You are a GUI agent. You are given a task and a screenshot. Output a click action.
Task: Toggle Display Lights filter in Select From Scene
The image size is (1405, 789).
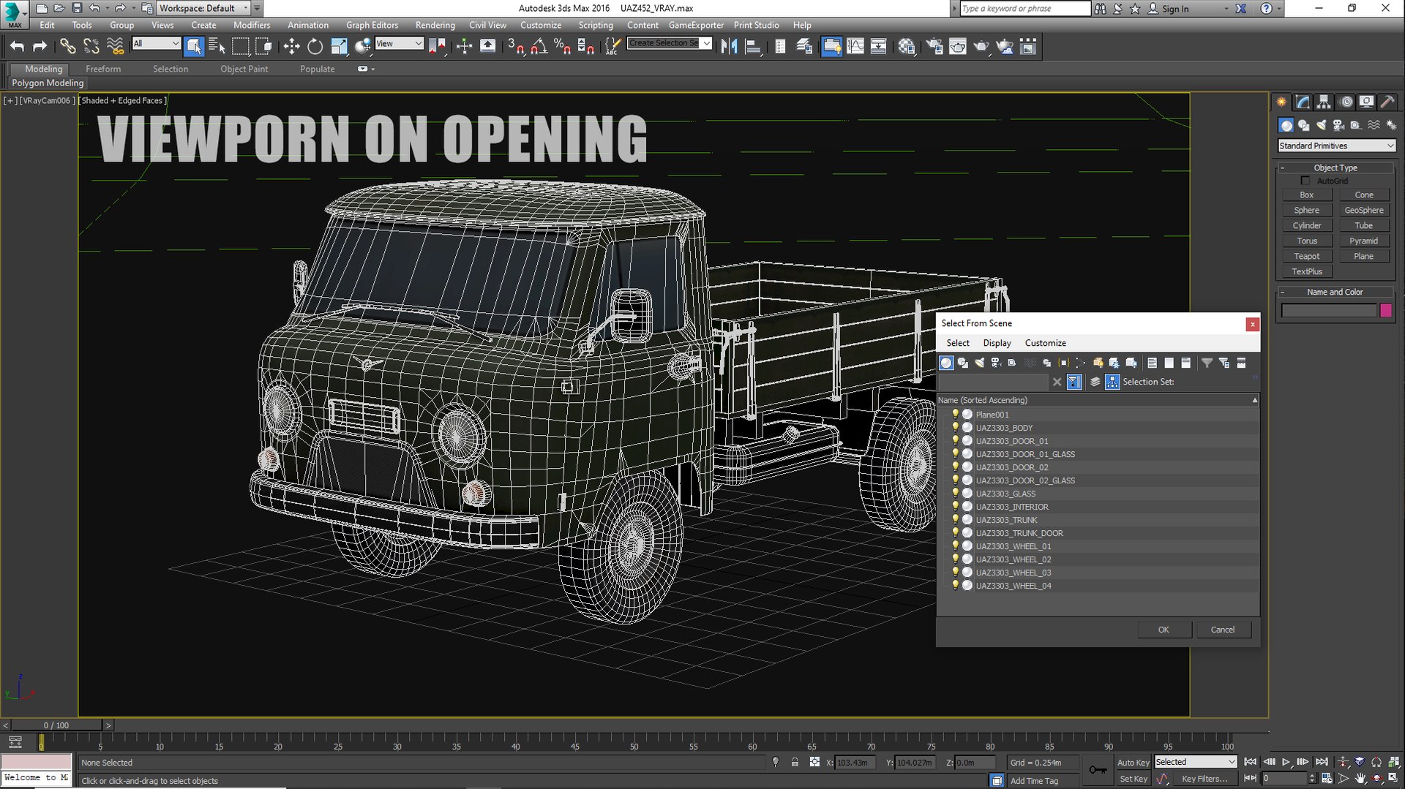coord(980,363)
